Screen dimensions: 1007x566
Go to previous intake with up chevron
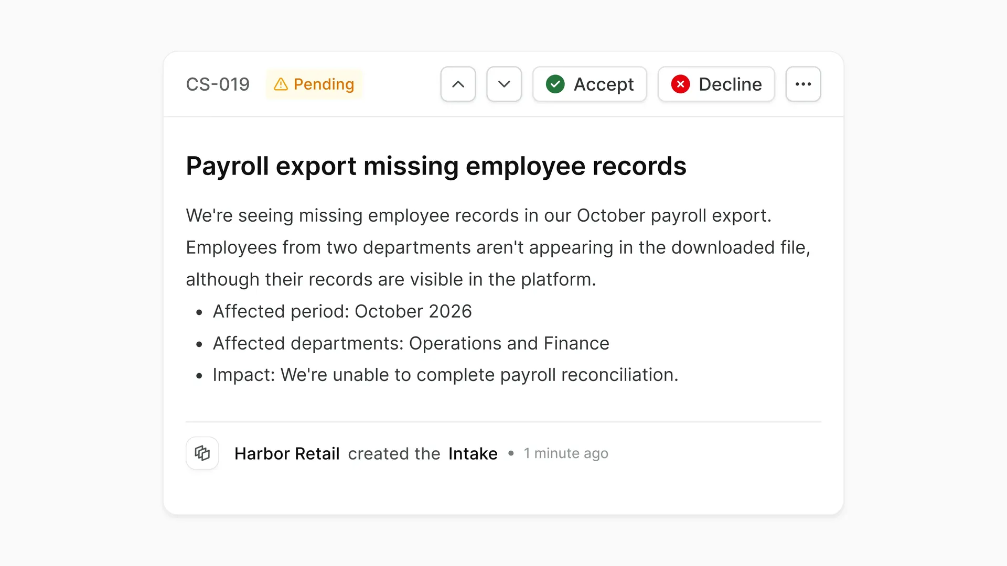click(x=458, y=84)
